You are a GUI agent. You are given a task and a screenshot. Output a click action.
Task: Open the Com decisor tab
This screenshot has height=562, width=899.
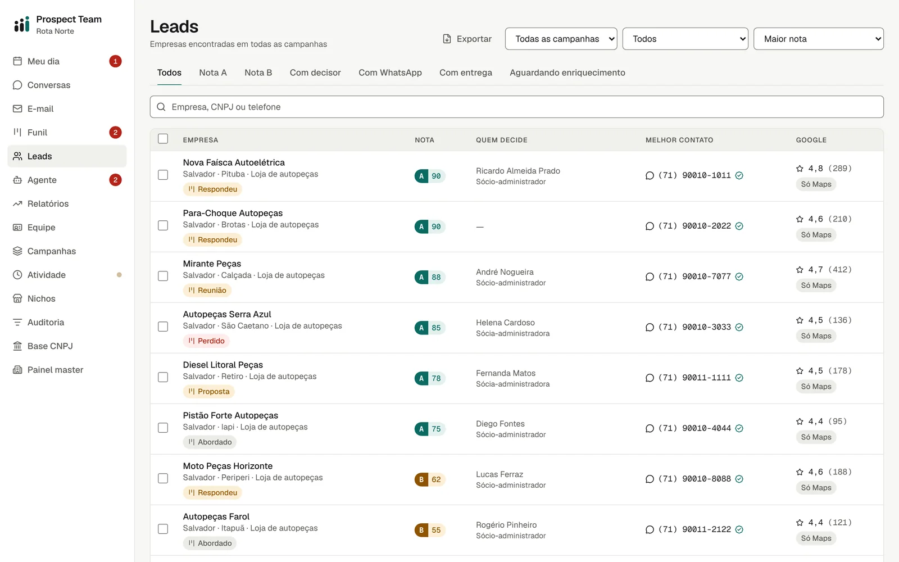click(315, 72)
